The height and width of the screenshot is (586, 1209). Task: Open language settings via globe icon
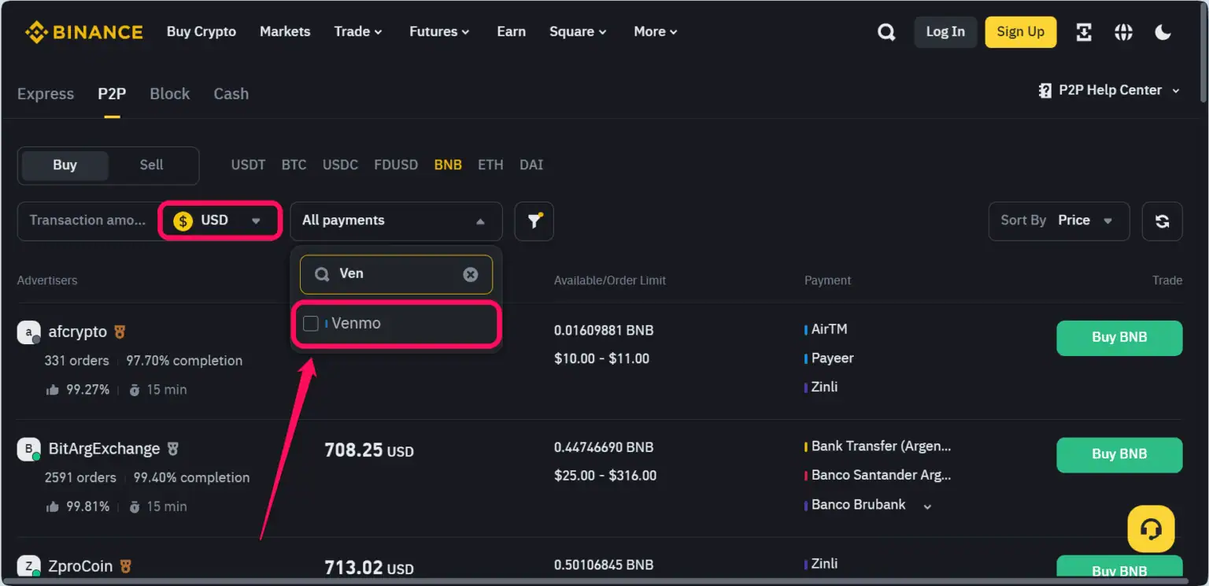(x=1123, y=32)
